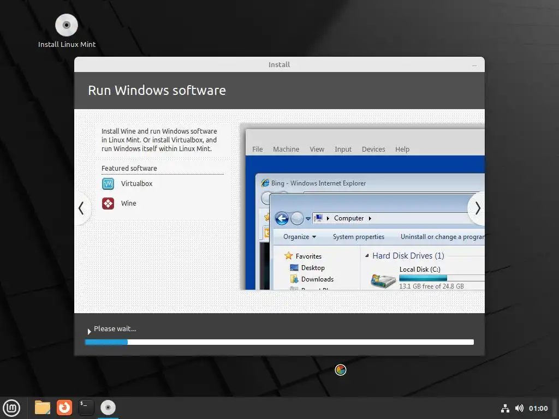Screen dimensions: 559x419
Task: Click the Run Windows software heading
Action: 157,91
